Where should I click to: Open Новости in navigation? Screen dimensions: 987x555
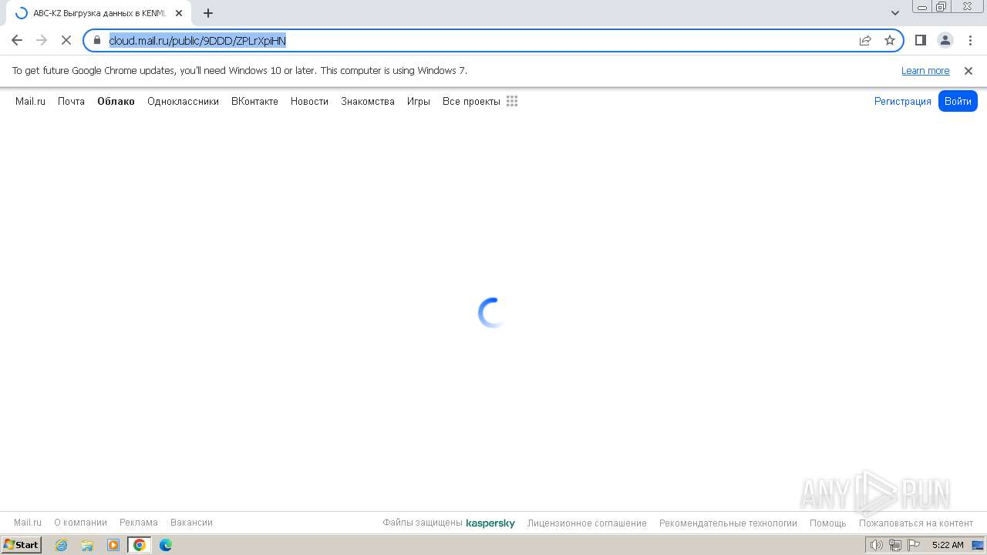[x=309, y=101]
